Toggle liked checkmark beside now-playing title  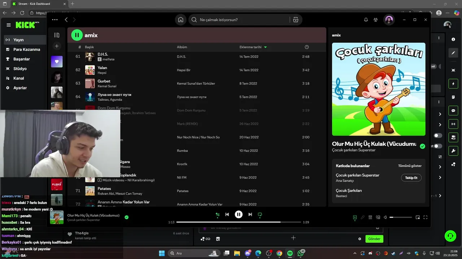[x=126, y=217]
